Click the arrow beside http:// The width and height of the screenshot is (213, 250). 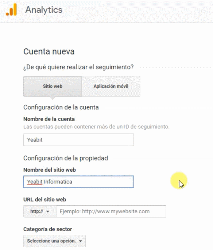(48, 211)
